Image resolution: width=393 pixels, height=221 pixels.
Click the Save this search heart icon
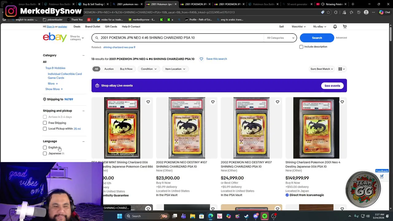coord(201,59)
